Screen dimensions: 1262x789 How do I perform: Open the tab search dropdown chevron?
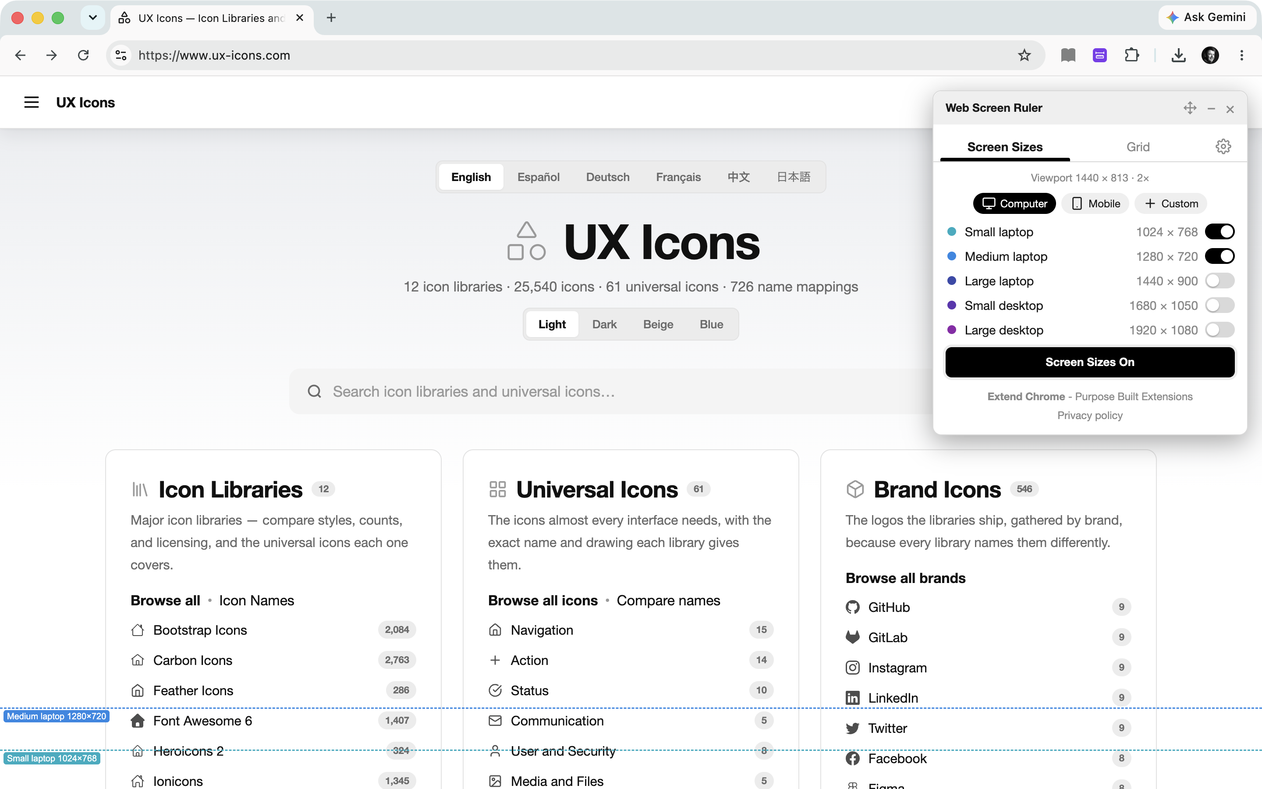[x=93, y=18]
